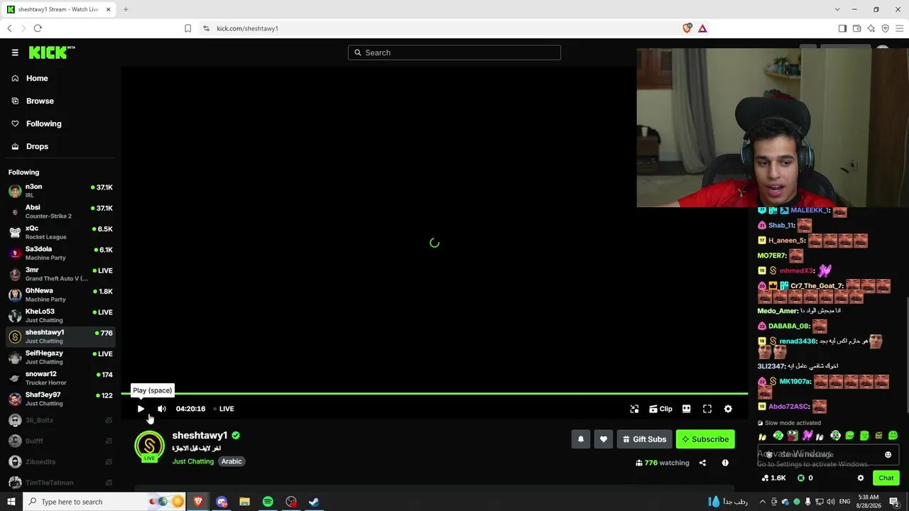The image size is (909, 511).
Task: Enter fullscreen mode
Action: point(707,409)
